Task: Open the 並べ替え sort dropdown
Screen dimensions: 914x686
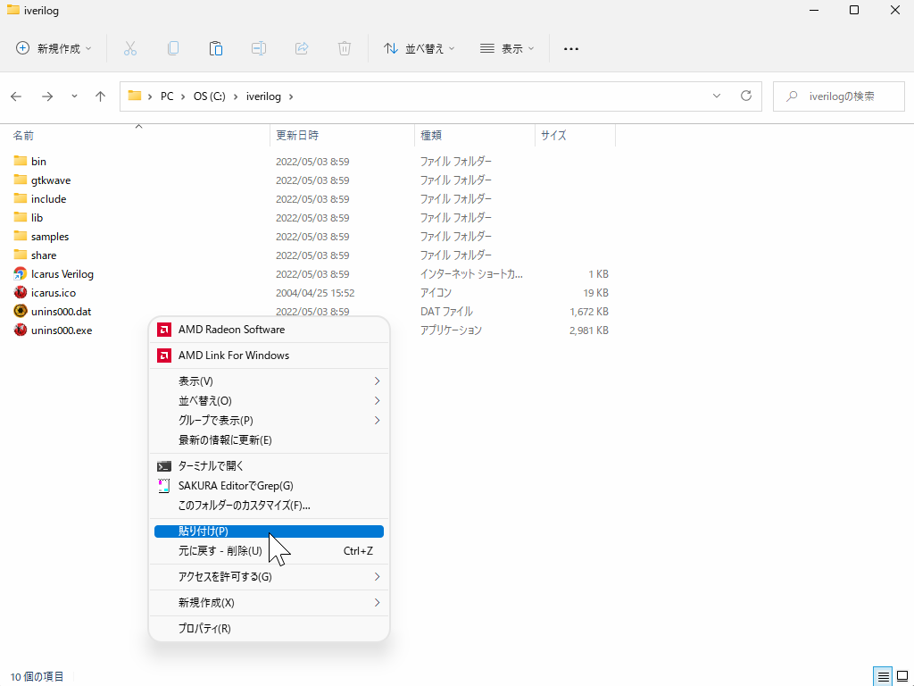Action: 419,48
